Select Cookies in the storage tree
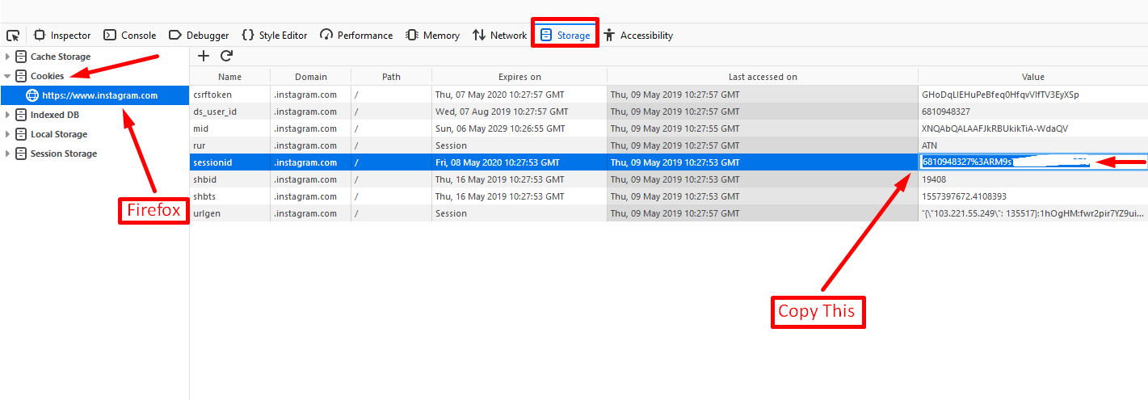 coord(47,76)
